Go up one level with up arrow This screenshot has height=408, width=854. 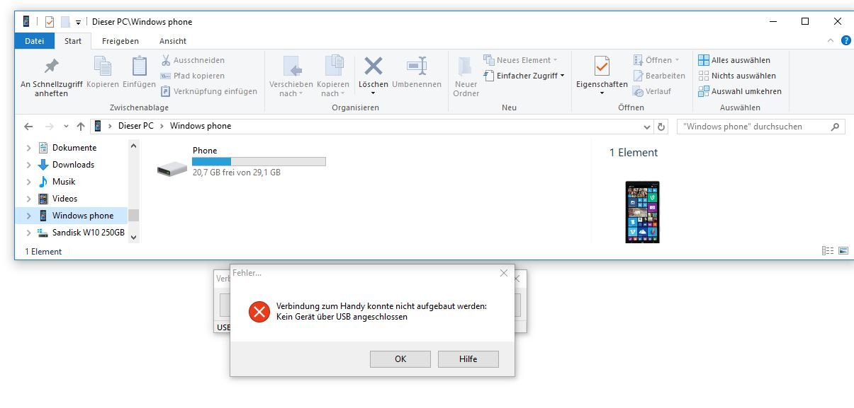(x=80, y=127)
